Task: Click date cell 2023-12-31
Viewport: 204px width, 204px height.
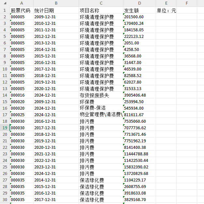Action: tap(56, 167)
